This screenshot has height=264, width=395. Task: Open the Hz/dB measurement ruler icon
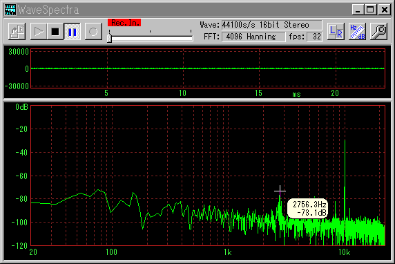357,32
